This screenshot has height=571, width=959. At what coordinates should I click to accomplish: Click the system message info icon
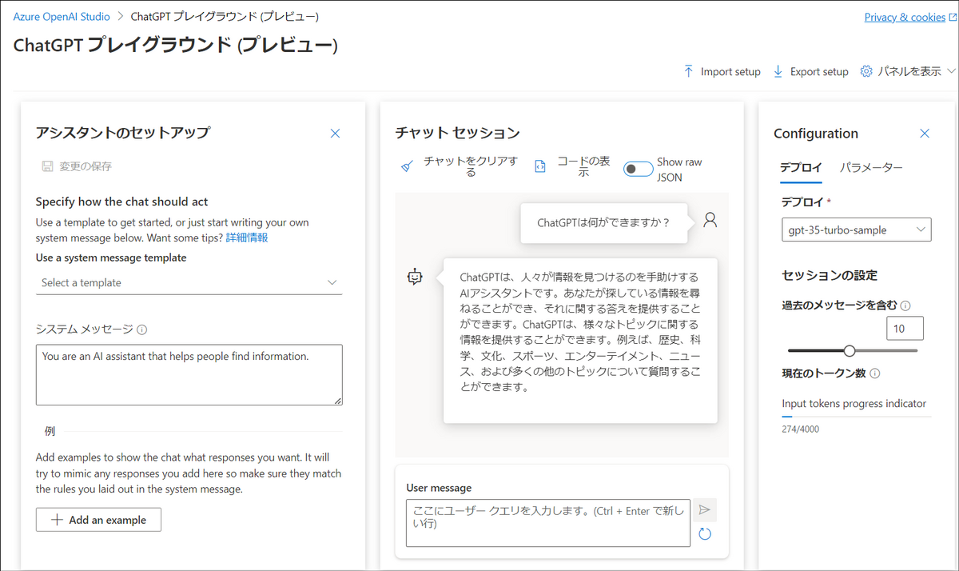point(141,329)
